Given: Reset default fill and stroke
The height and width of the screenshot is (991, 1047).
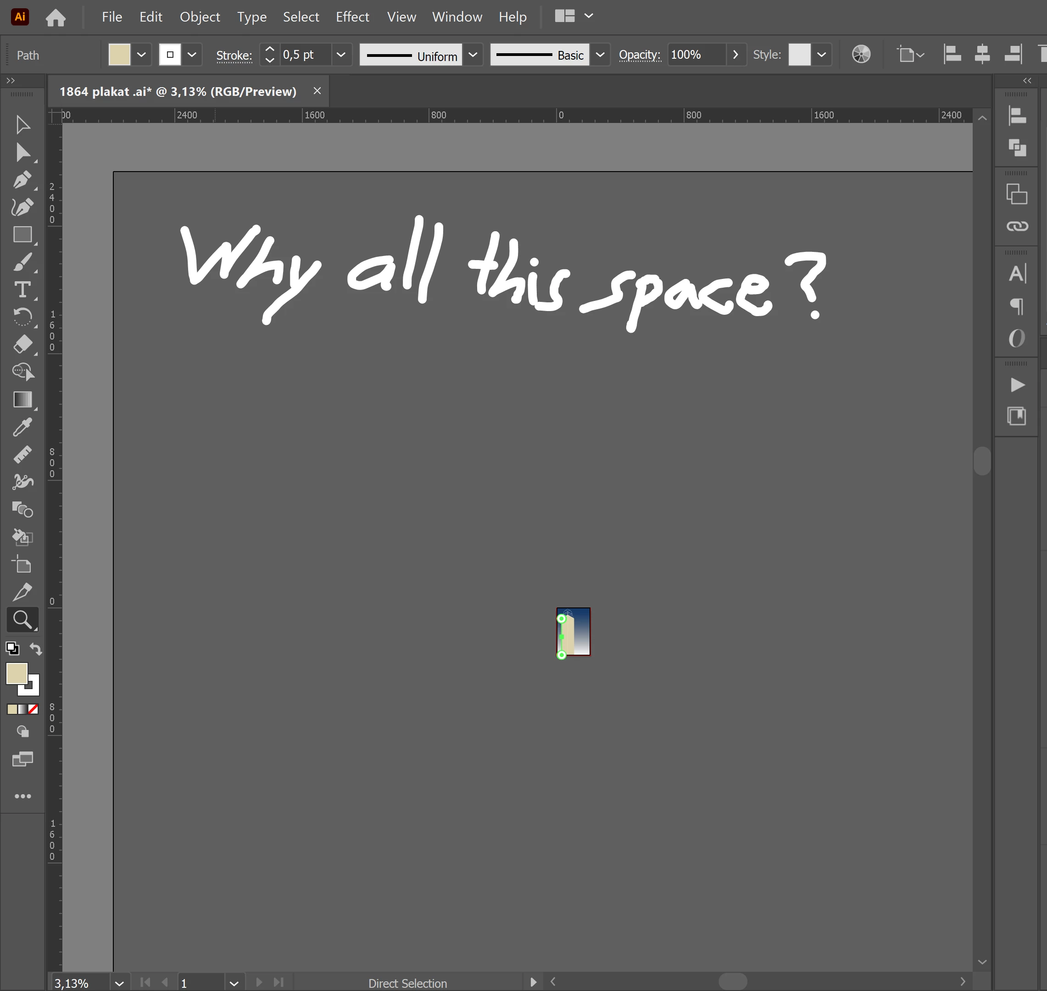Looking at the screenshot, I should click(12, 648).
